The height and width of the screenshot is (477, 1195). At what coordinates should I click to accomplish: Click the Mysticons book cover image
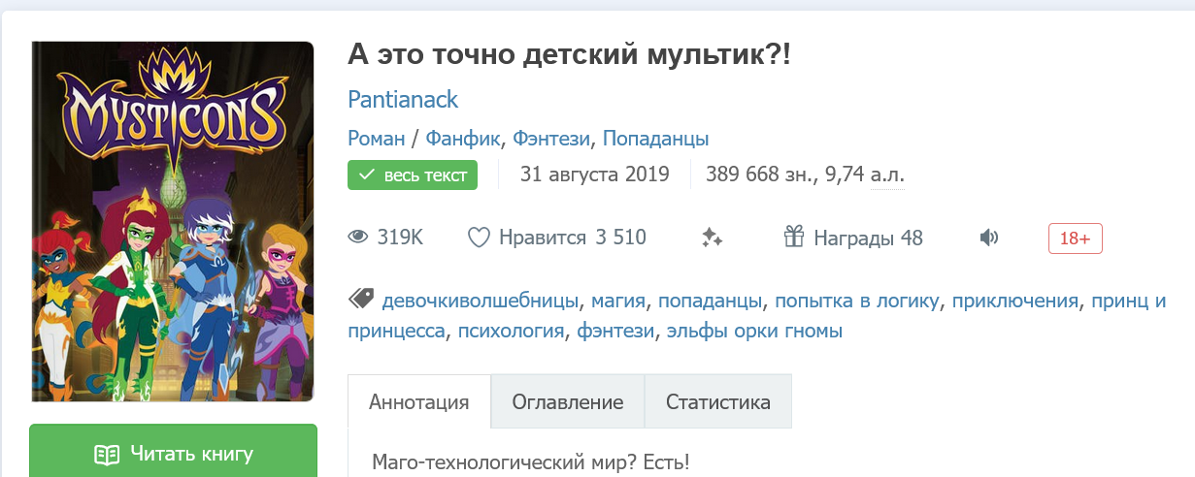[x=172, y=221]
